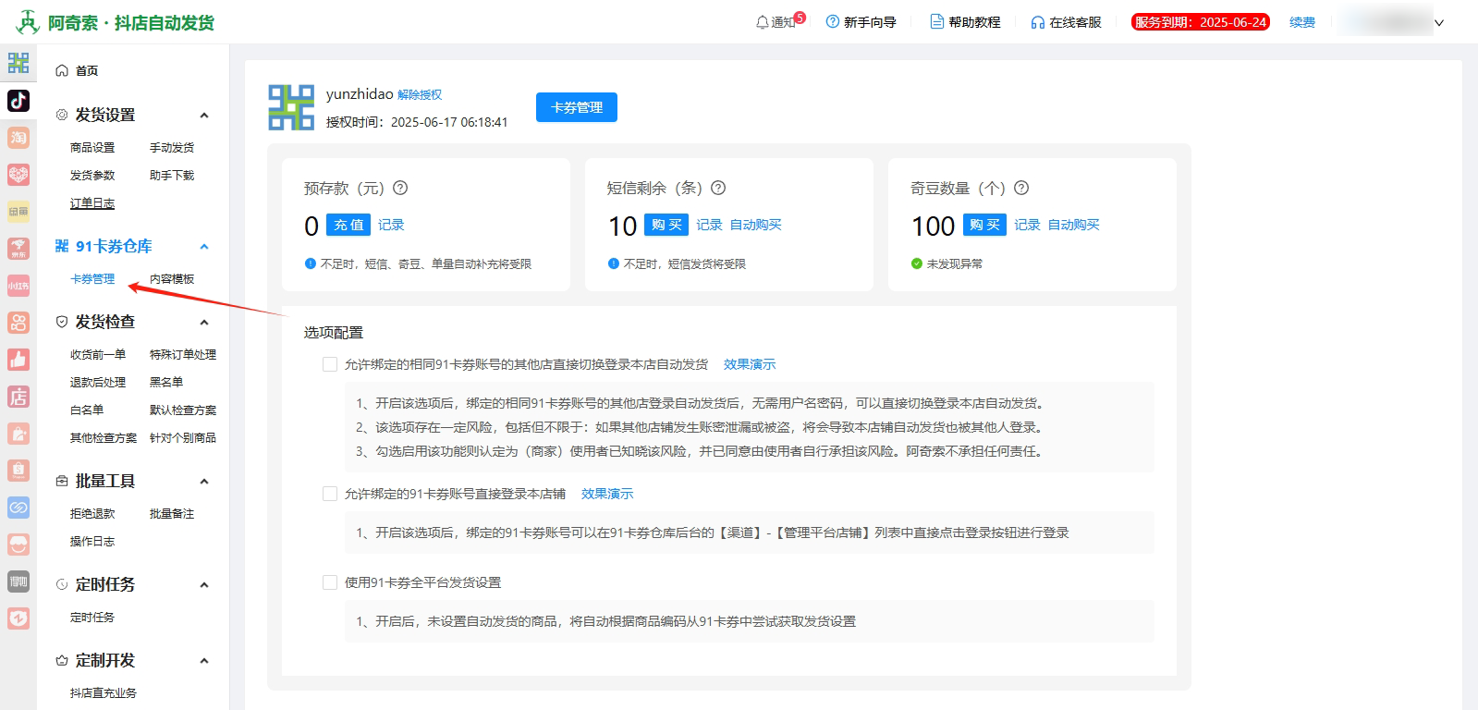This screenshot has width=1478, height=710.
Task: Enable 使用91卡券全平台发货设置 checkbox
Action: coord(330,582)
